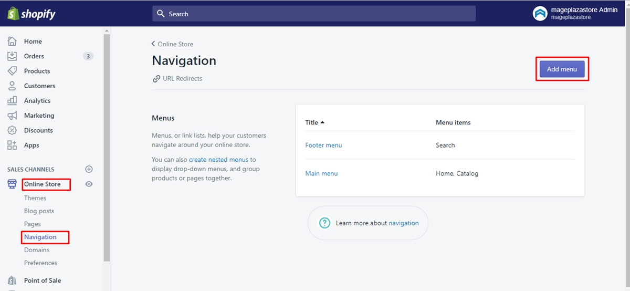Select Navigation under Online Store

tap(40, 237)
